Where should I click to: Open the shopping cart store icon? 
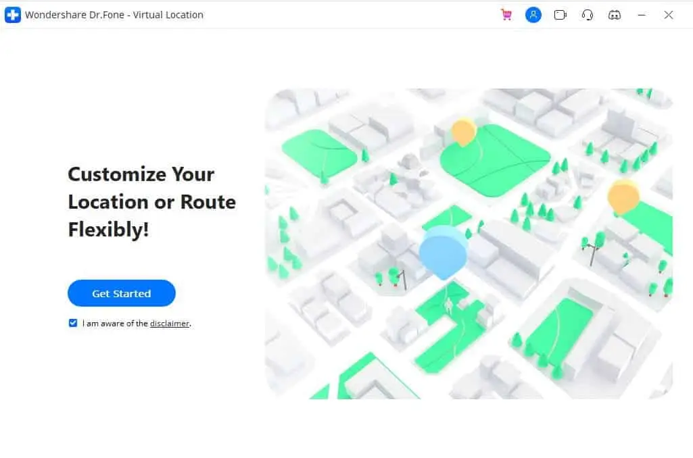tap(506, 15)
